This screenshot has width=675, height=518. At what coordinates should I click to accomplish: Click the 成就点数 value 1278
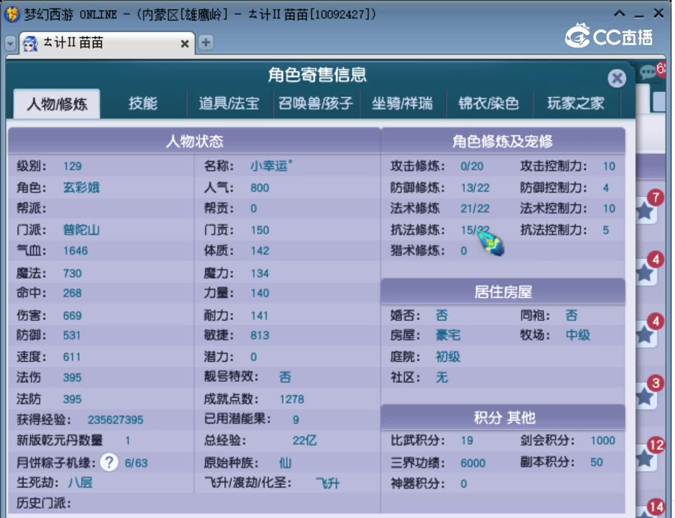(292, 399)
